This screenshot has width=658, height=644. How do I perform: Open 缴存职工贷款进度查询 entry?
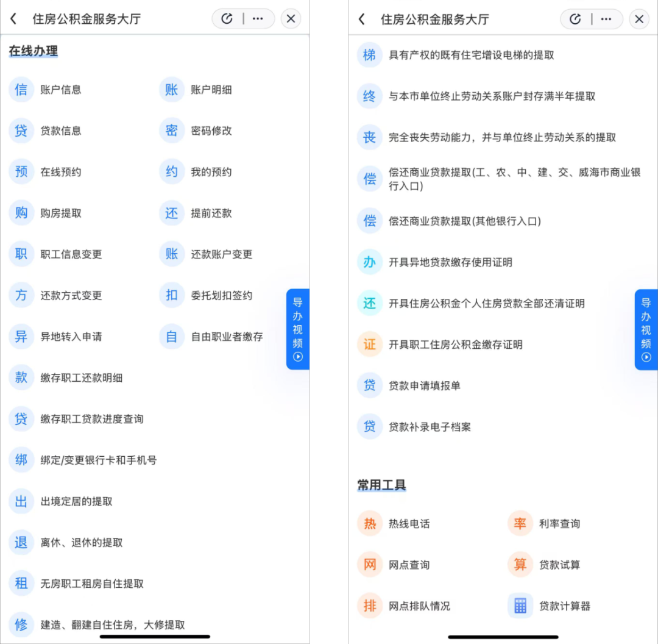pyautogui.click(x=92, y=419)
